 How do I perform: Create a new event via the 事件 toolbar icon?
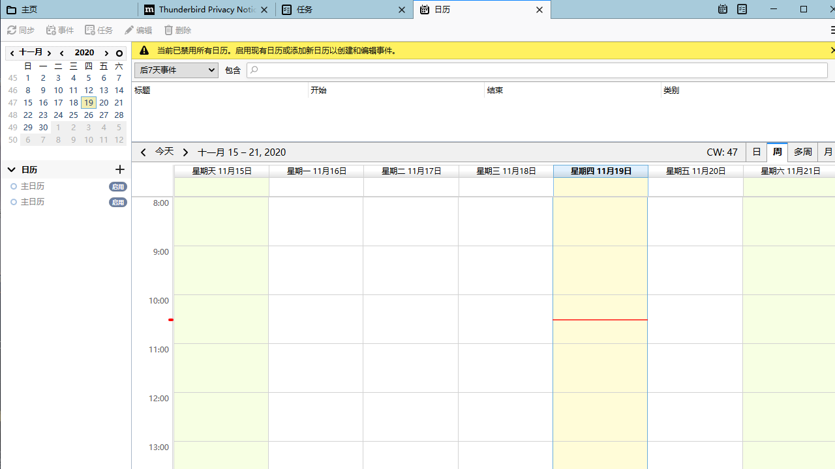point(59,30)
